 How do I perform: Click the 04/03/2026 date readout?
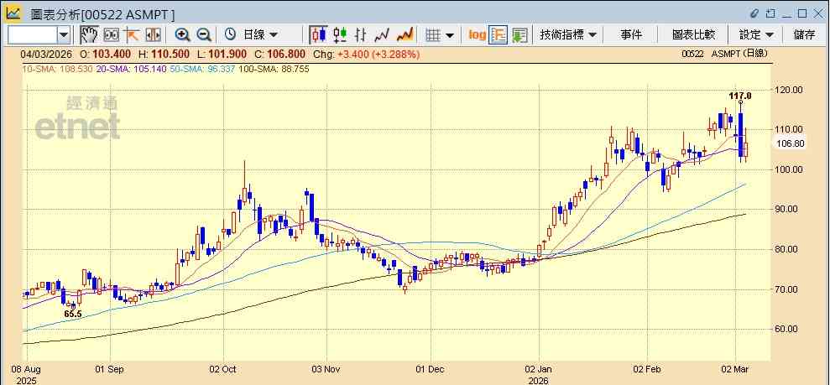coord(46,54)
